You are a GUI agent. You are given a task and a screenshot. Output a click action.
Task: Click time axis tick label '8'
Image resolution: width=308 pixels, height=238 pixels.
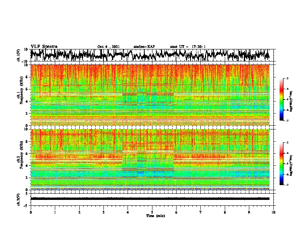pos(225,212)
